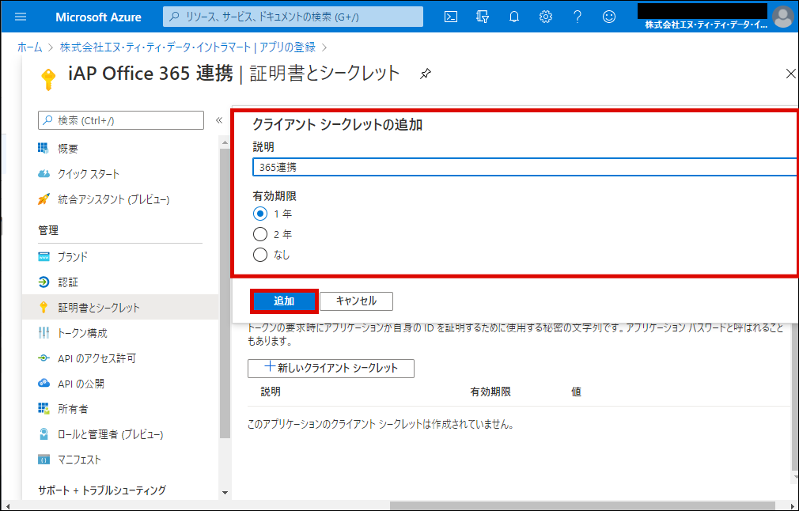This screenshot has height=511, width=799.
Task: Click the 説明 table column header
Action: click(x=271, y=392)
